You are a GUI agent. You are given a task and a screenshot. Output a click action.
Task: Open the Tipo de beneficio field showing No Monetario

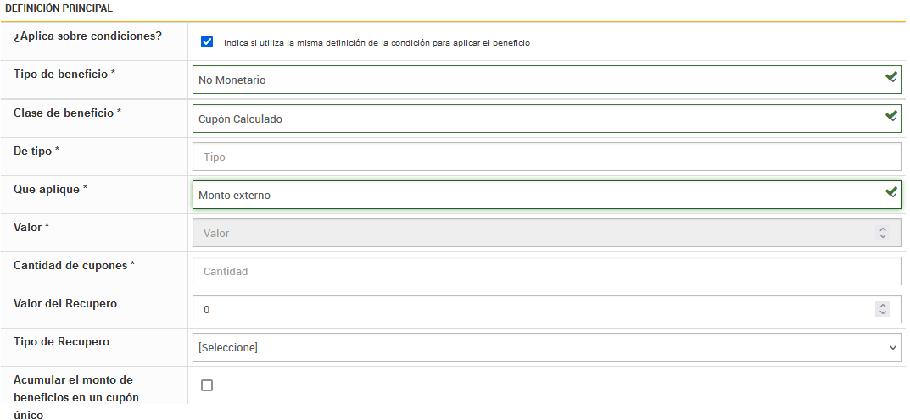pos(534,80)
